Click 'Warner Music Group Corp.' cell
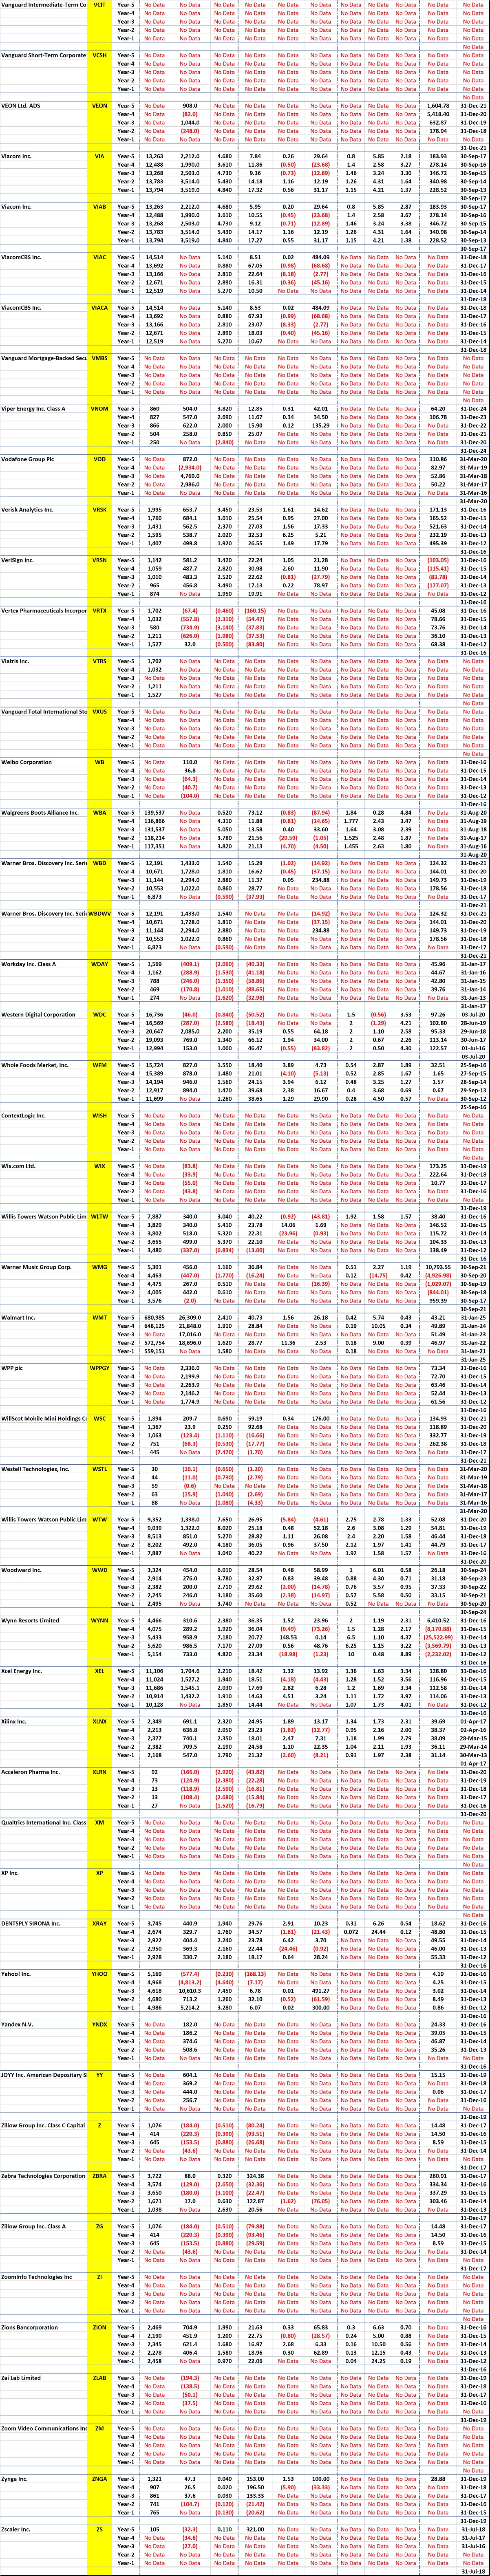The image size is (490, 2576). [43, 1266]
